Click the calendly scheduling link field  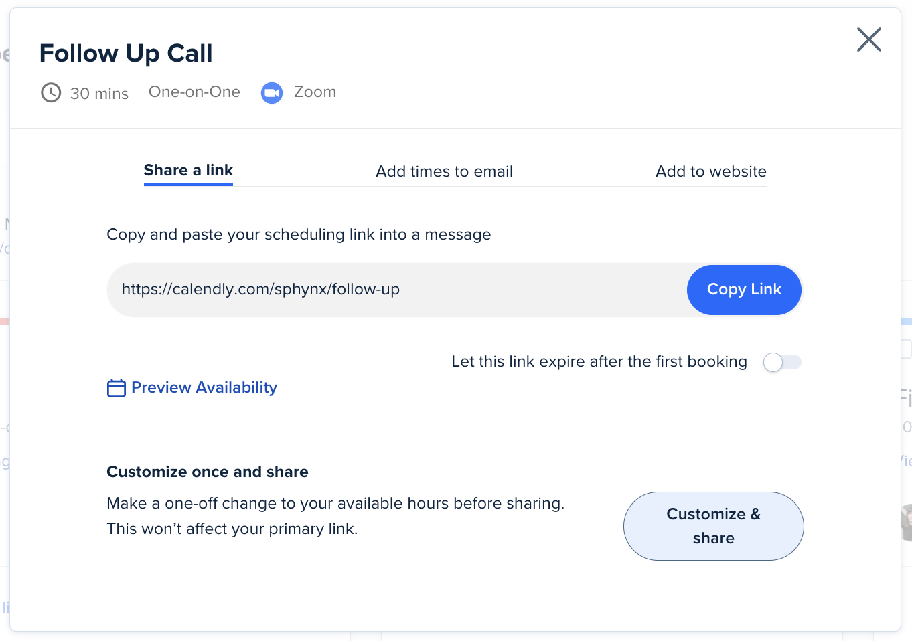[395, 290]
